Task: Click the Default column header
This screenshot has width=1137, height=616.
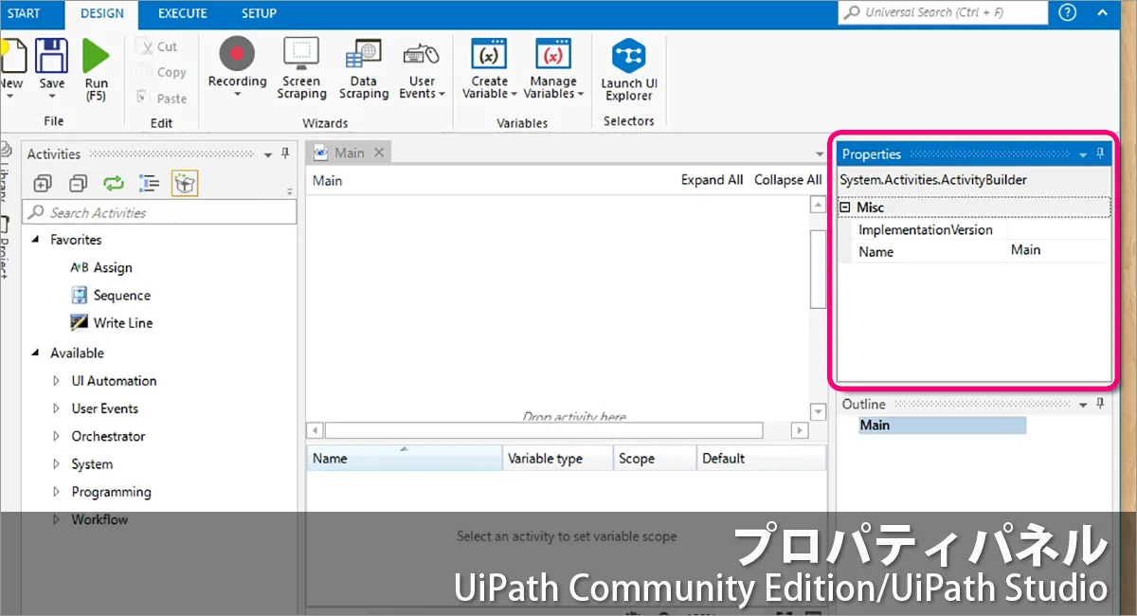Action: click(762, 458)
